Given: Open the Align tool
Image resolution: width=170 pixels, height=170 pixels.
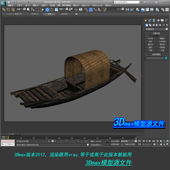Looking at the screenshot, I should [132, 9].
